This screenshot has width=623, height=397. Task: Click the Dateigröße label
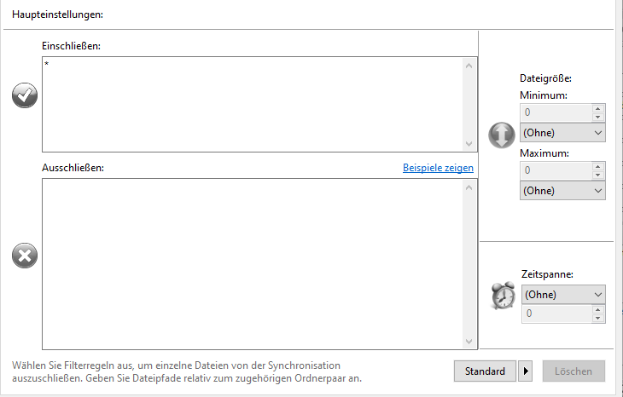click(x=545, y=78)
